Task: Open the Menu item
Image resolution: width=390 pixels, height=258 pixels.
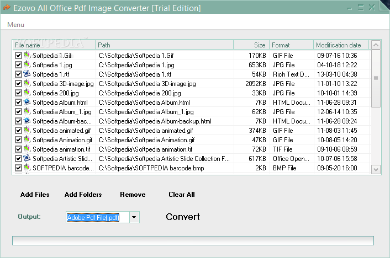Action: pyautogui.click(x=15, y=25)
